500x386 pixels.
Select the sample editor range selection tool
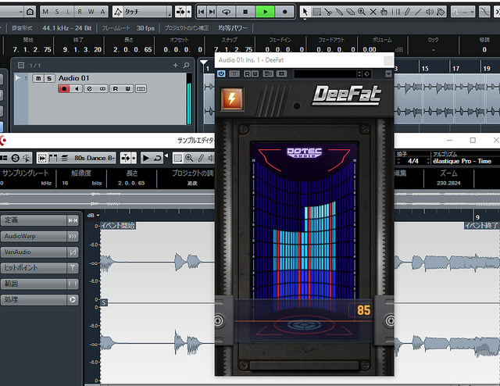coord(178,158)
